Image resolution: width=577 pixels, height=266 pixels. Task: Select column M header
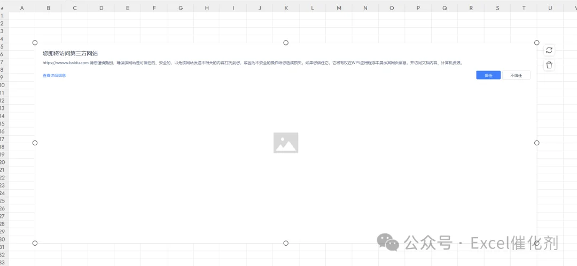click(x=339, y=8)
